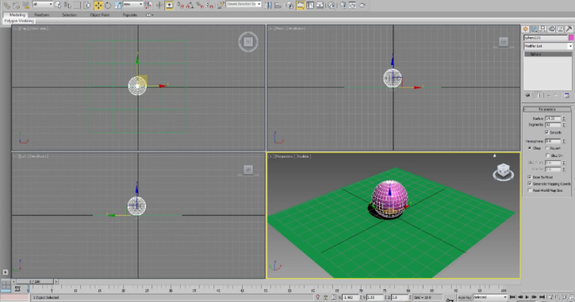Viewport: 575px width, 302px height.
Task: Switch to the Populate ribbon tab
Action: (130, 15)
